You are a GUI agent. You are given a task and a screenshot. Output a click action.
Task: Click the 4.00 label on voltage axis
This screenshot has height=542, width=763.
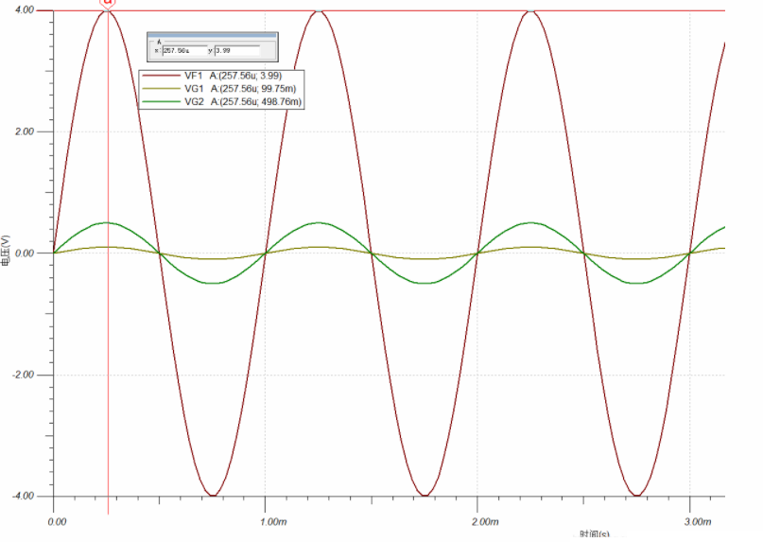(x=25, y=10)
